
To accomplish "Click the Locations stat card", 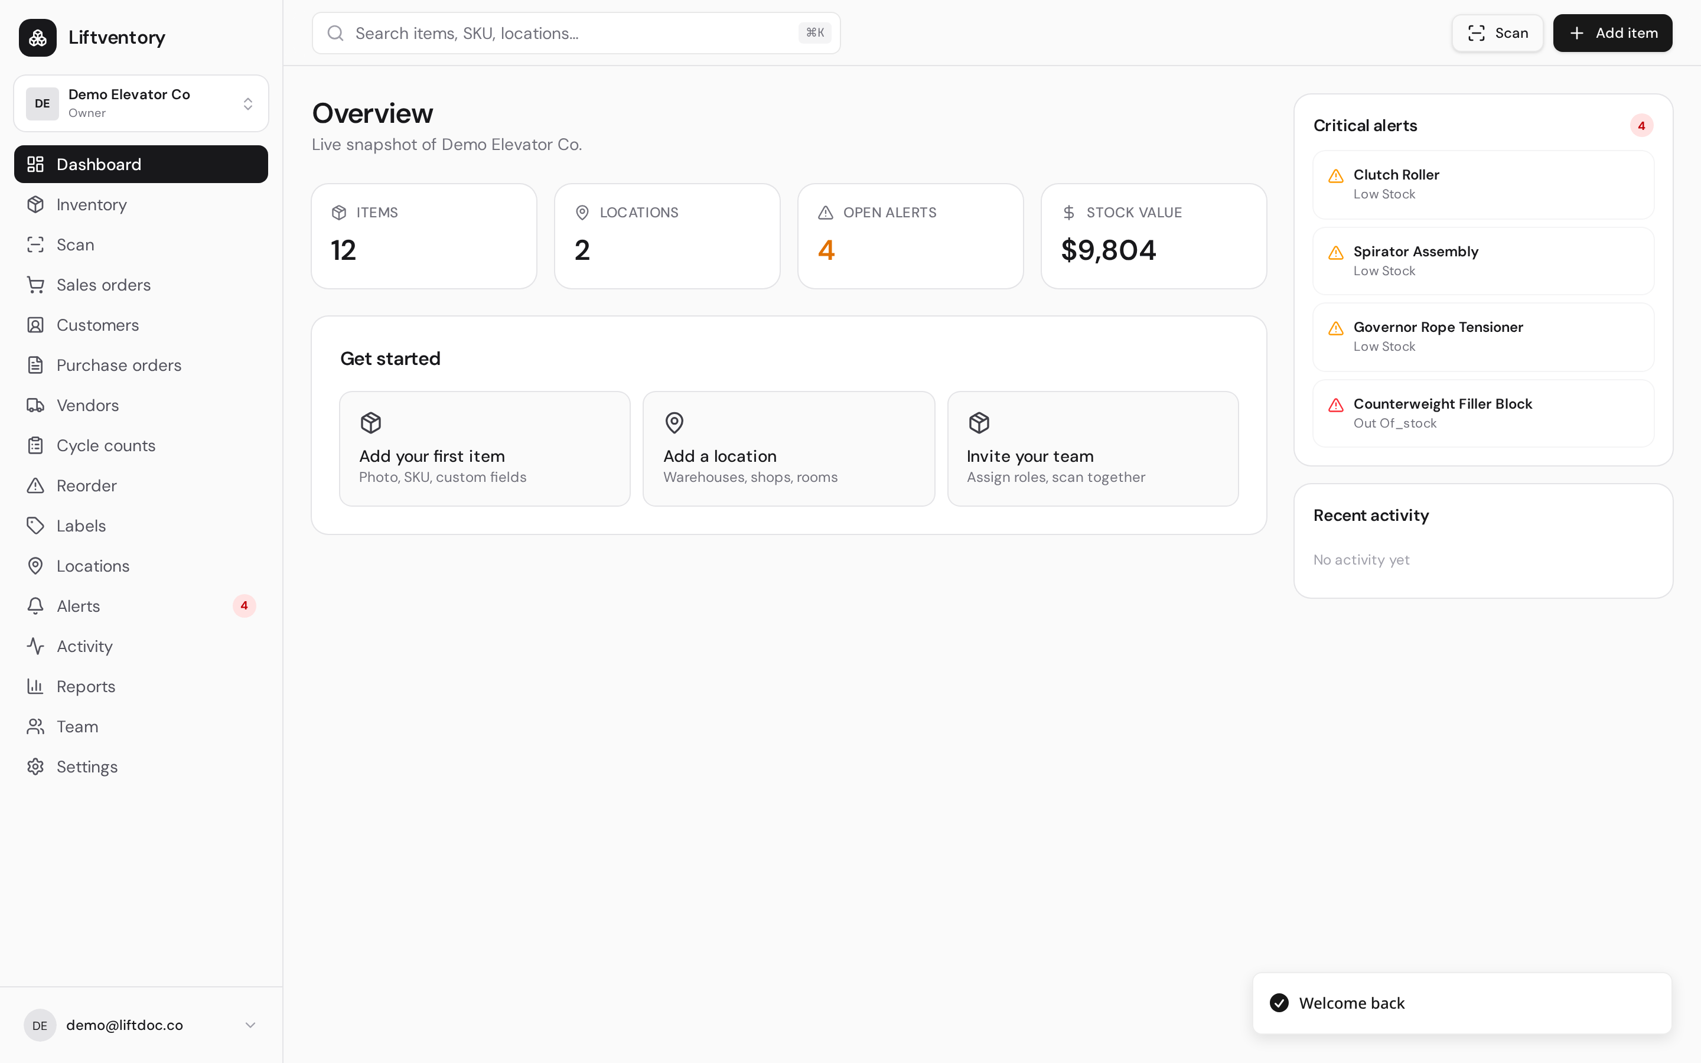I will [x=667, y=236].
